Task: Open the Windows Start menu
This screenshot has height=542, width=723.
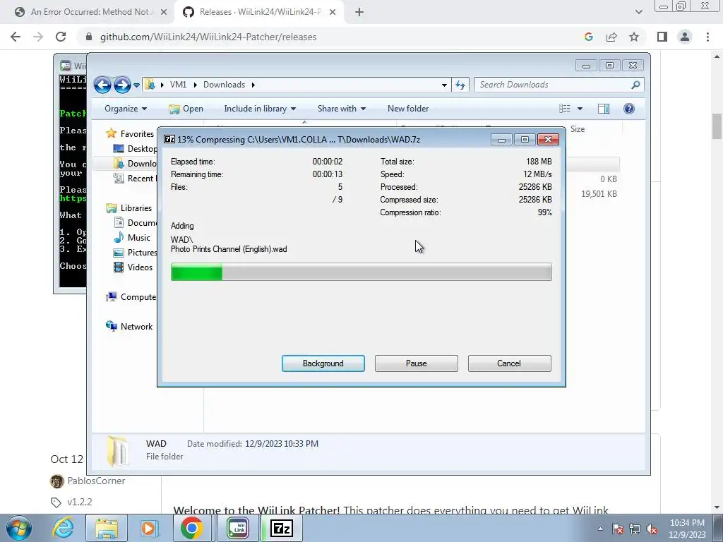Action: click(x=19, y=528)
